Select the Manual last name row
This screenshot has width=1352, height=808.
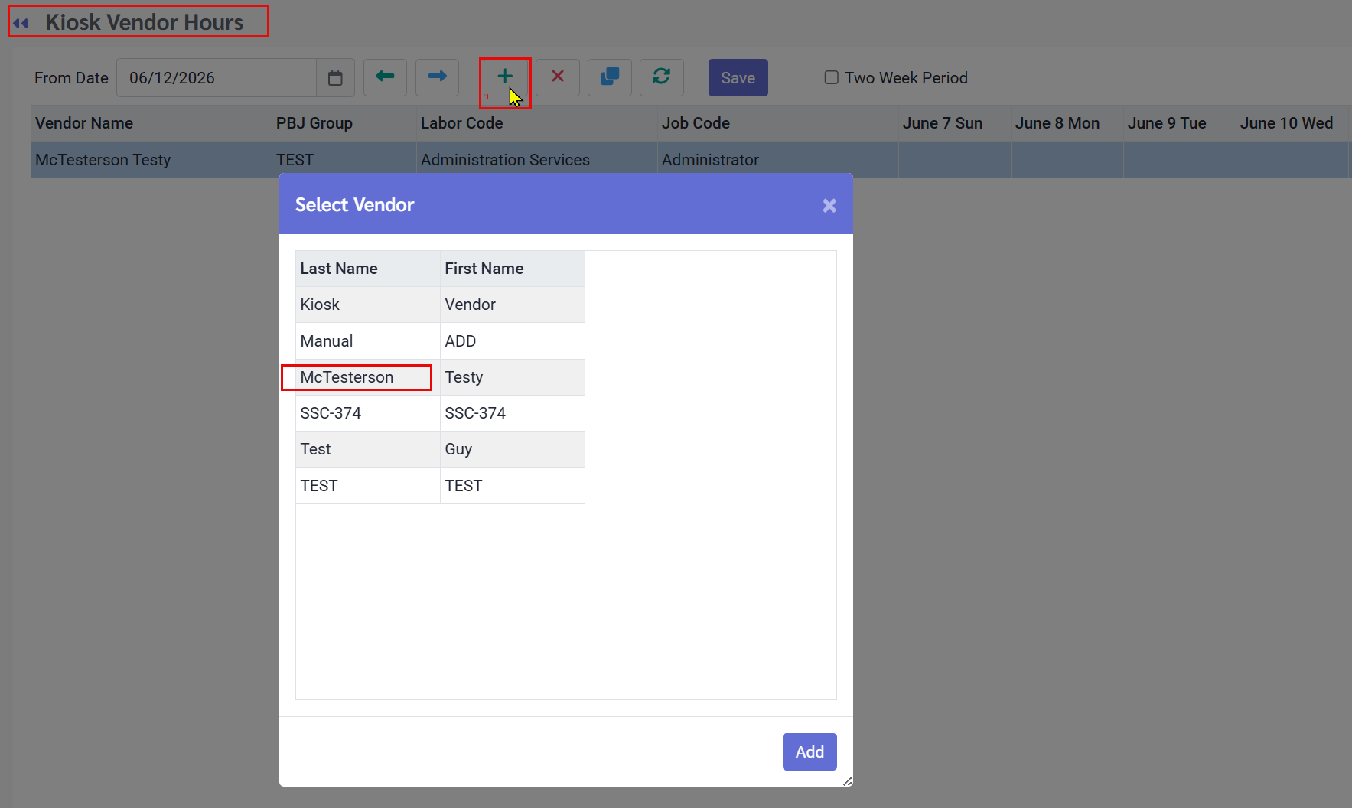368,341
